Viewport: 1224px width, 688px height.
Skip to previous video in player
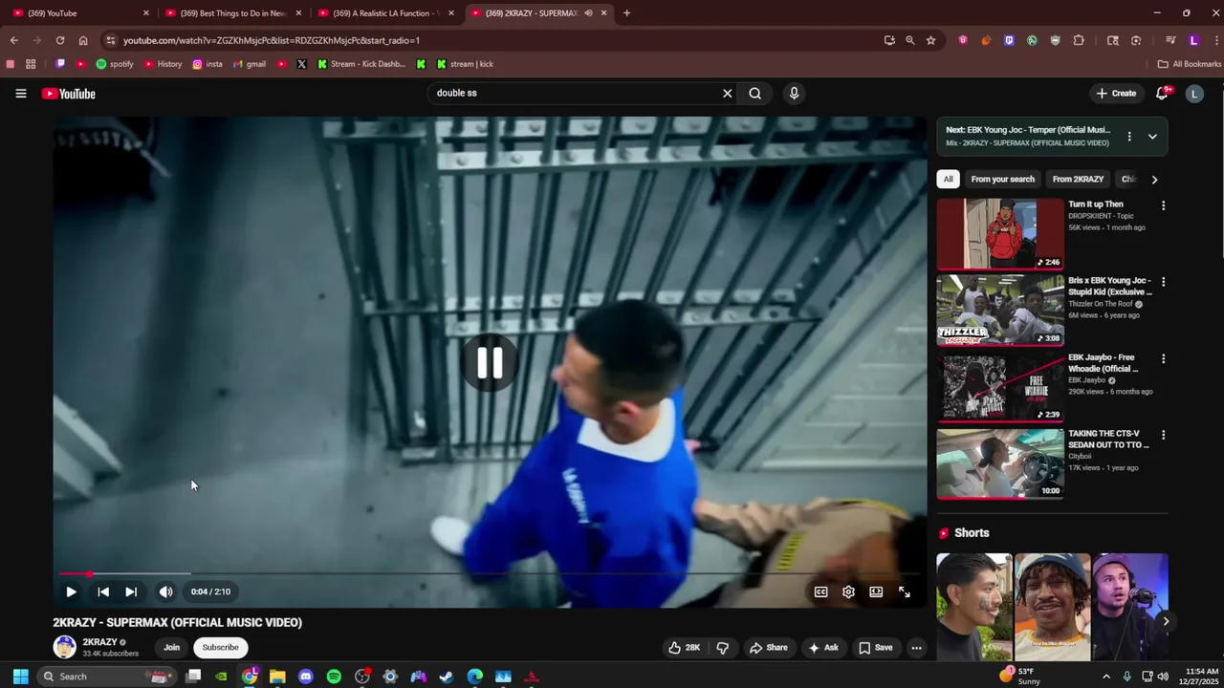pos(103,591)
